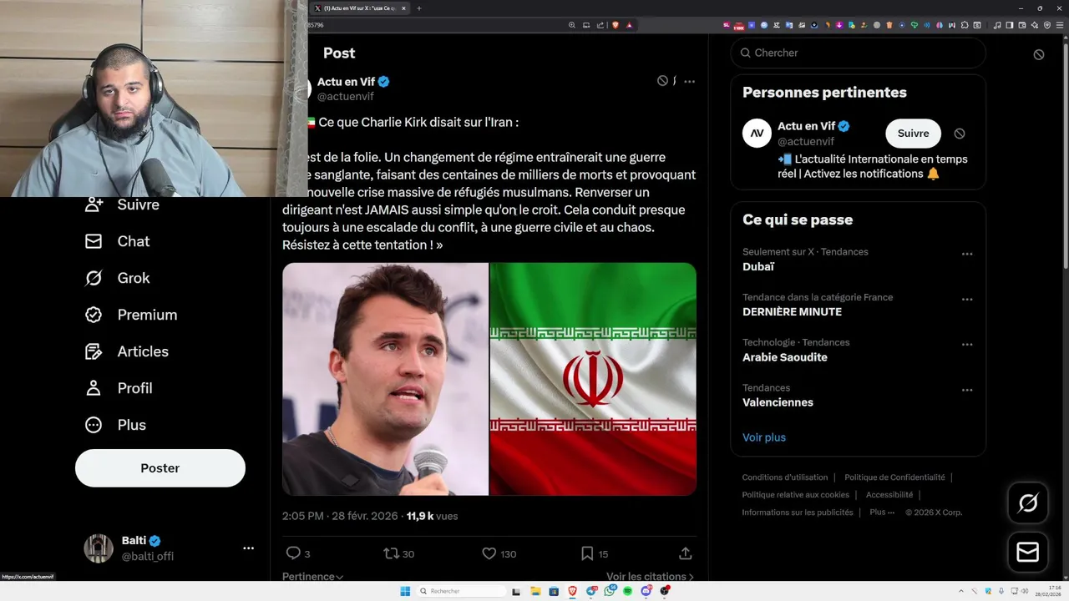Open the Iran flag image
The image size is (1069, 601).
click(593, 379)
